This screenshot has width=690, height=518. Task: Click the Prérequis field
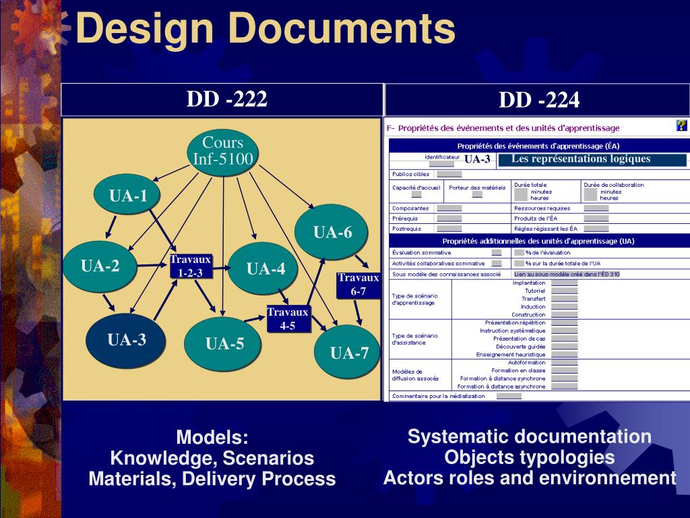pos(449,219)
